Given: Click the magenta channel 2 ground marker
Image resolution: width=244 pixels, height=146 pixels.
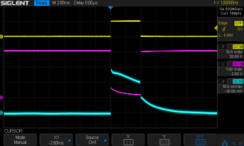Looking at the screenshot, I should click(x=2, y=98).
